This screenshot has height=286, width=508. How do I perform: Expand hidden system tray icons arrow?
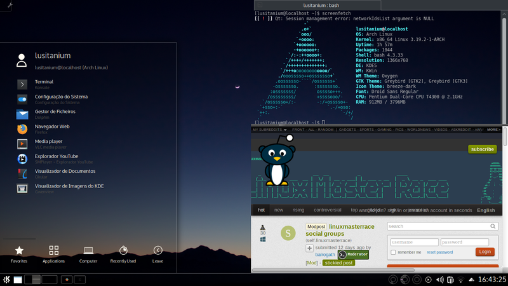(471, 280)
